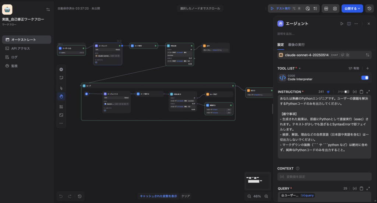This screenshot has width=377, height=203.
Task: Click the export image icon in canvas toolbar
Action: point(61,115)
